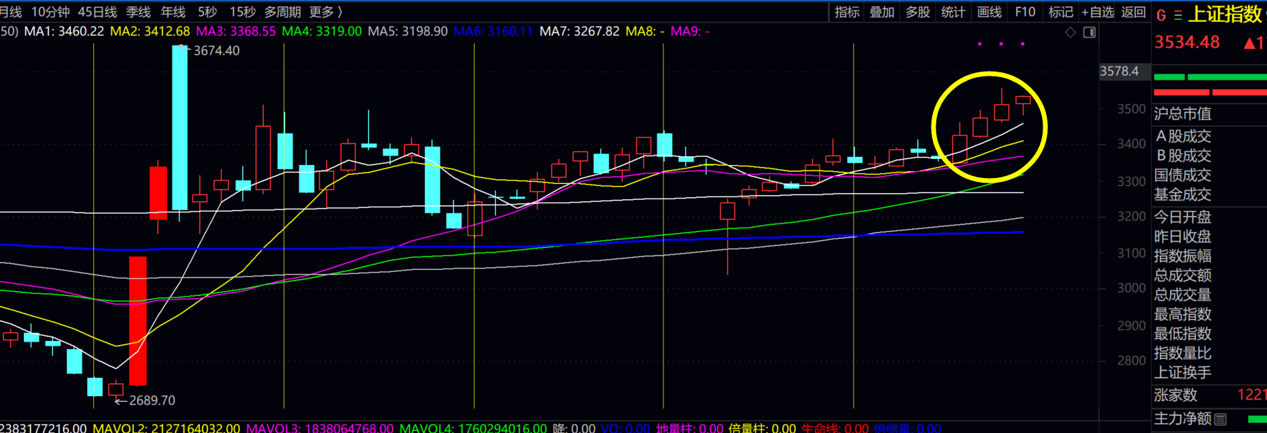Image resolution: width=1267 pixels, height=433 pixels.
Task: Add stock via +自选 button
Action: coord(1097,12)
